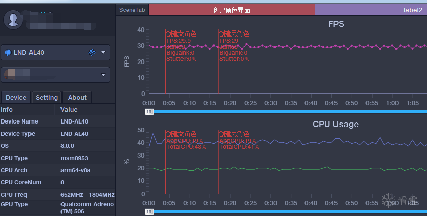Switch to the Device tab
Viewport: 427px width, 216px height.
(x=16, y=97)
